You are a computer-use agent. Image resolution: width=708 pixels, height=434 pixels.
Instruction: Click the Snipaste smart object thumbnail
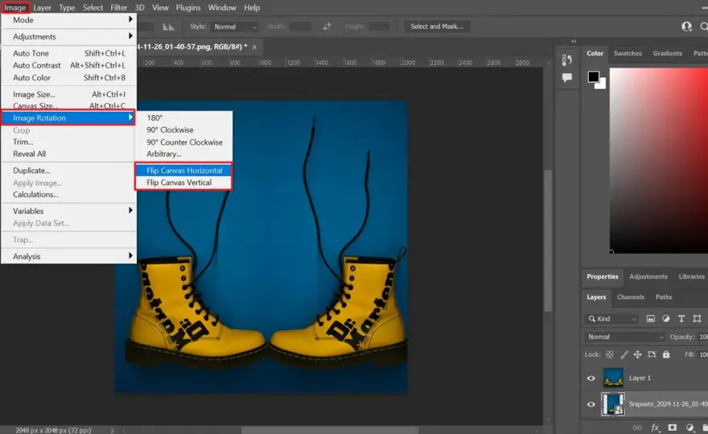point(613,404)
